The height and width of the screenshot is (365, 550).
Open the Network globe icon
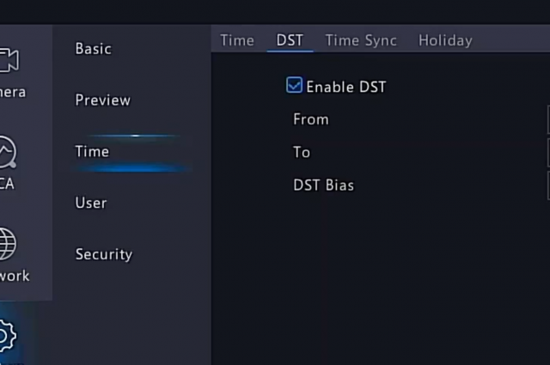(8, 244)
